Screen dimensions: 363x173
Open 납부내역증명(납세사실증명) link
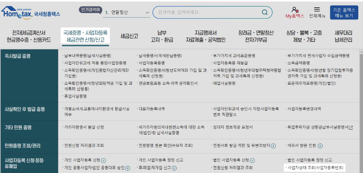tap(88, 55)
